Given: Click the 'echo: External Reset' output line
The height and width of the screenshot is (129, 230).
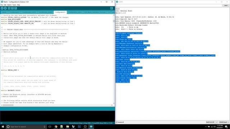Looking at the screenshot, I should (x=124, y=11).
